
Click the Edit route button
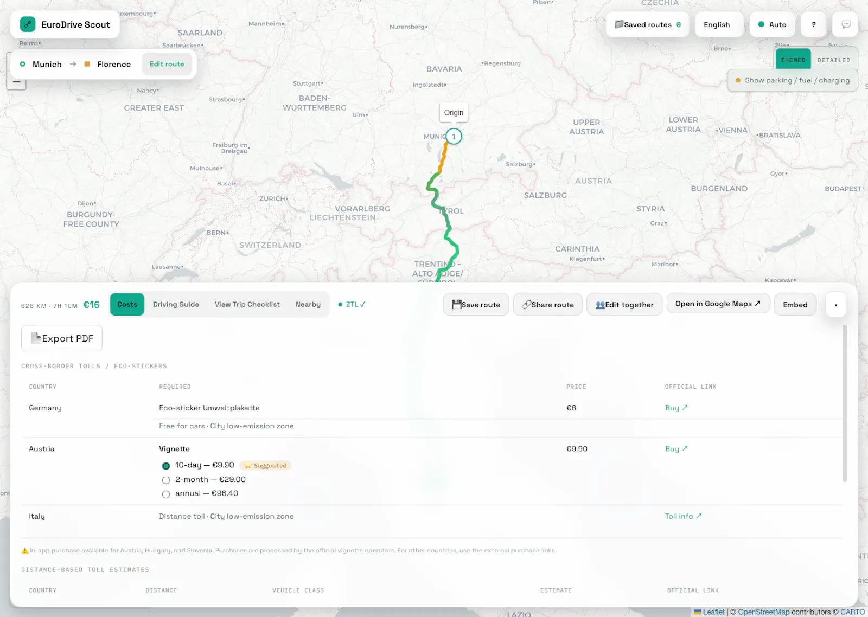[x=167, y=64]
